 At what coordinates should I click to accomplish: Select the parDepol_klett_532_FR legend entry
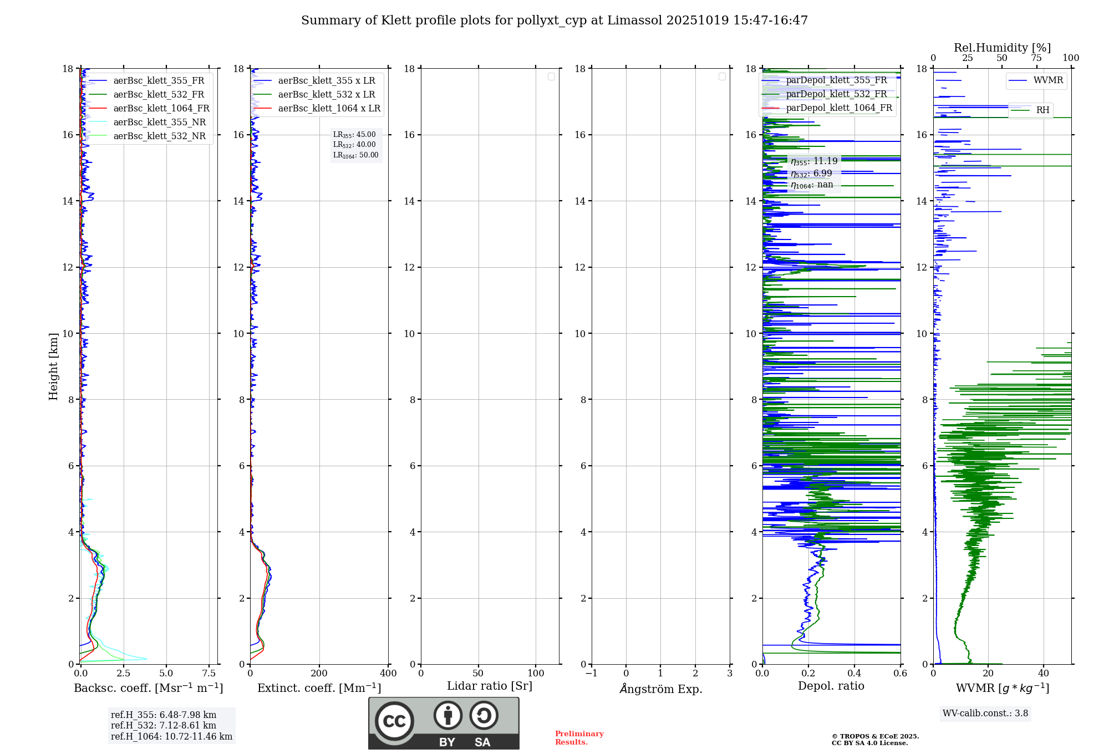[x=836, y=94]
